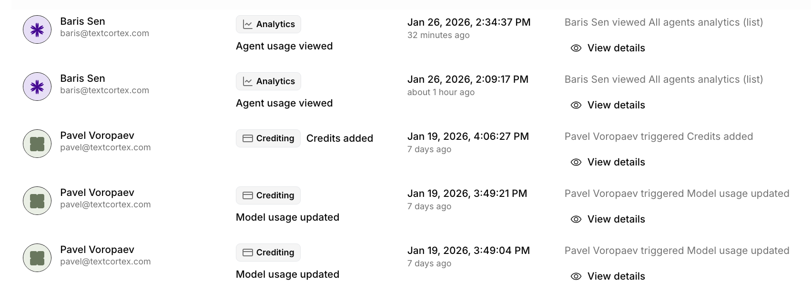Open View details for the 3:49:04 PM event
The height and width of the screenshot is (292, 811).
616,276
